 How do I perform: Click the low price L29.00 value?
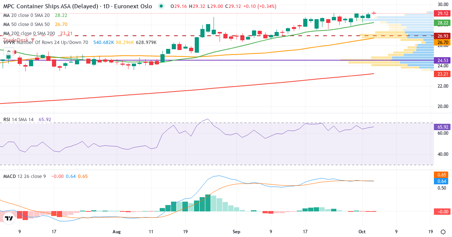214,6
